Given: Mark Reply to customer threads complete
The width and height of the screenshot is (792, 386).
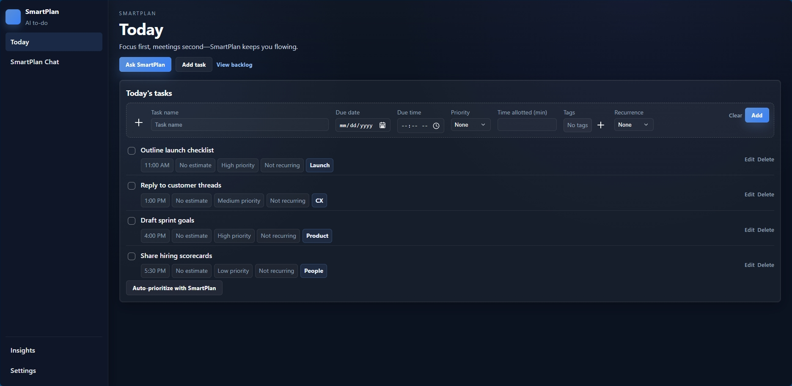Looking at the screenshot, I should [132, 186].
